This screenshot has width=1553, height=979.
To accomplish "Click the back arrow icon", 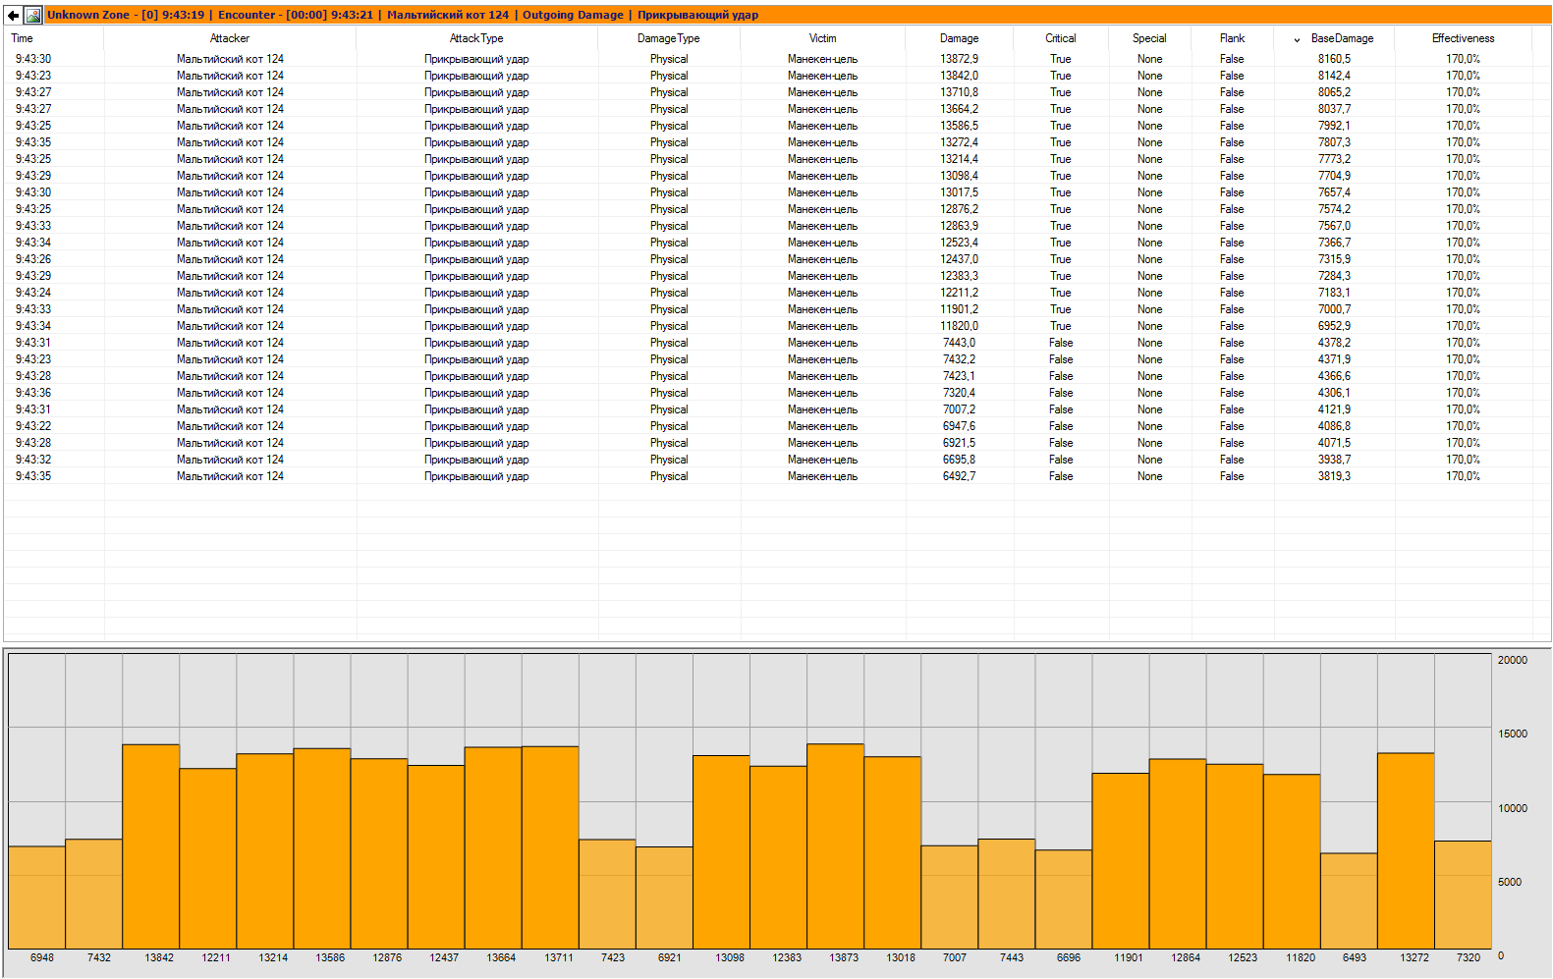I will pyautogui.click(x=13, y=15).
